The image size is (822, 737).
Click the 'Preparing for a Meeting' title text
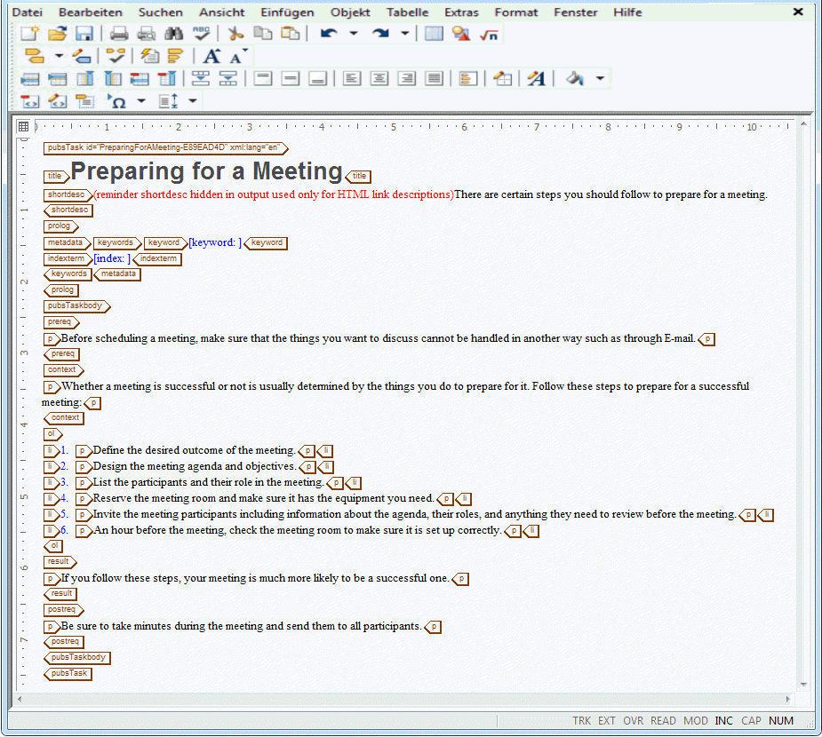(x=206, y=171)
